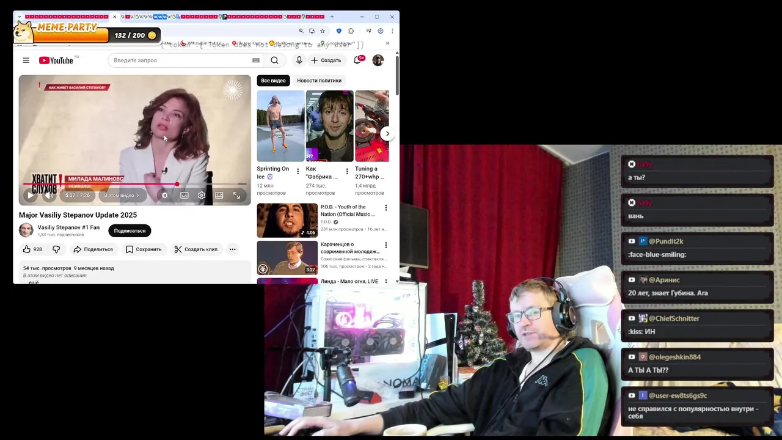The image size is (782, 440).
Task: Open a new browser tab with plus
Action: [x=332, y=16]
